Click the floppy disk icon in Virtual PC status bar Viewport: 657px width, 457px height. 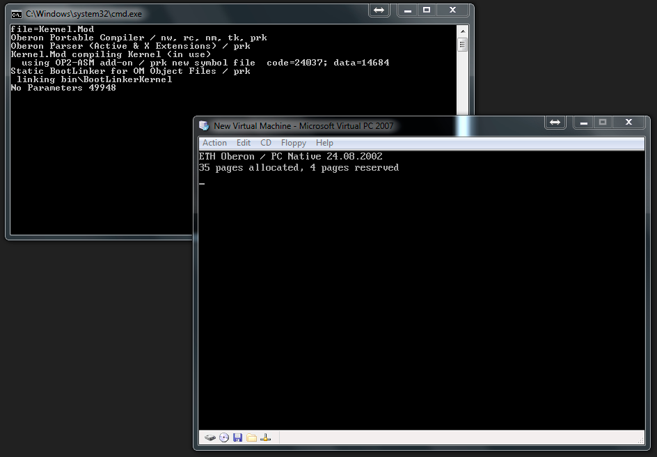(x=237, y=437)
